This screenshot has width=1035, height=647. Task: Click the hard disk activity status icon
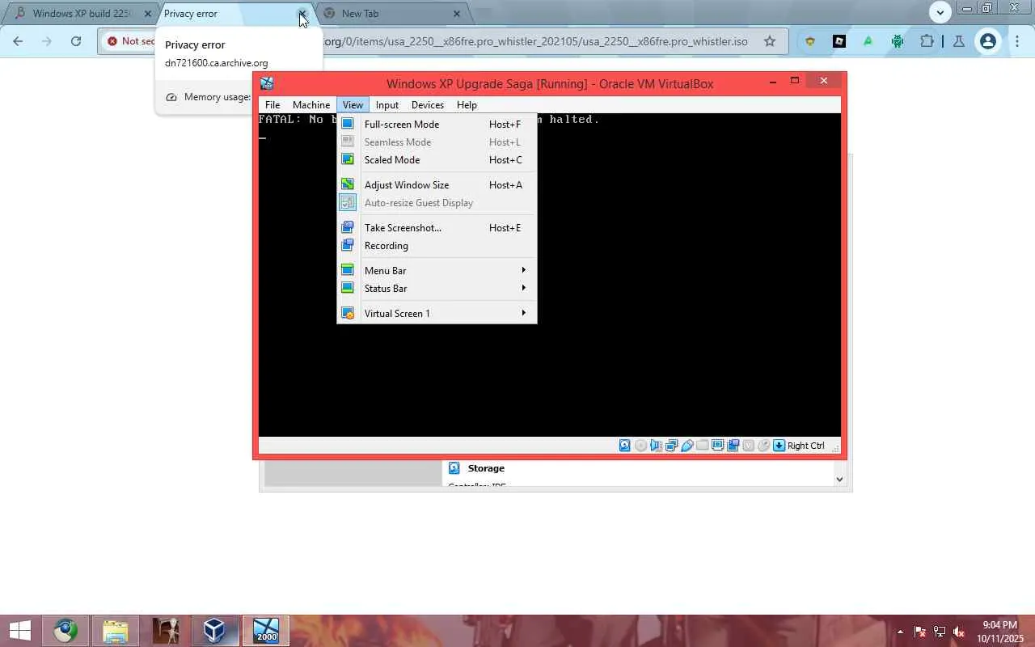[625, 446]
